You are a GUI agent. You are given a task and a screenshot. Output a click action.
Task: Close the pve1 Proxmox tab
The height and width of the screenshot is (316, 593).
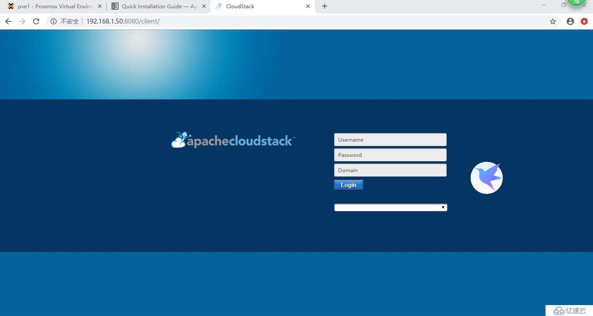point(100,7)
